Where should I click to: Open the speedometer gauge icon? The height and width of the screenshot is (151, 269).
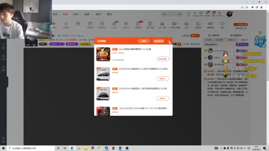(x=198, y=24)
